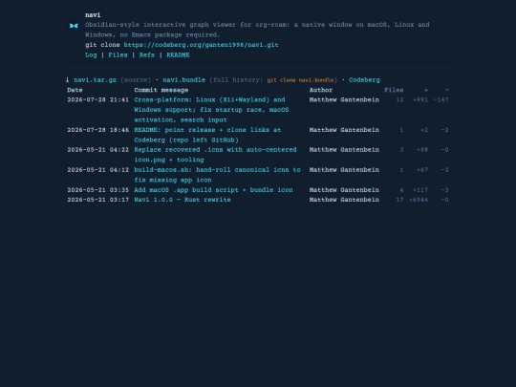The width and height of the screenshot is (516, 387).
Task: Open the Files tab
Action: [x=118, y=55]
